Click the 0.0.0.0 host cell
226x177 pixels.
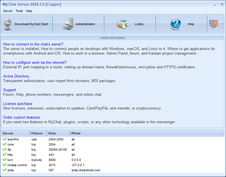point(76,160)
